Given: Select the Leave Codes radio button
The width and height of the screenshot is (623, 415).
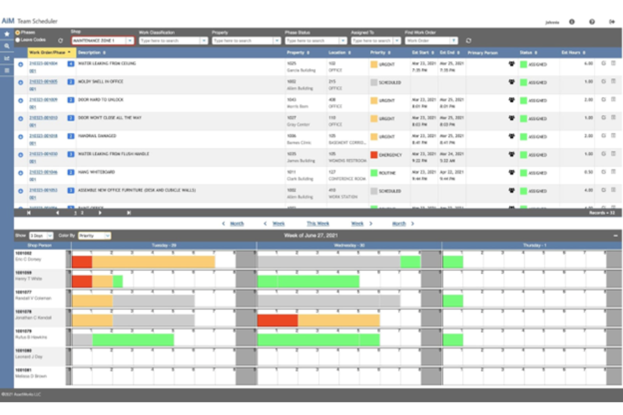Looking at the screenshot, I should click(x=17, y=40).
